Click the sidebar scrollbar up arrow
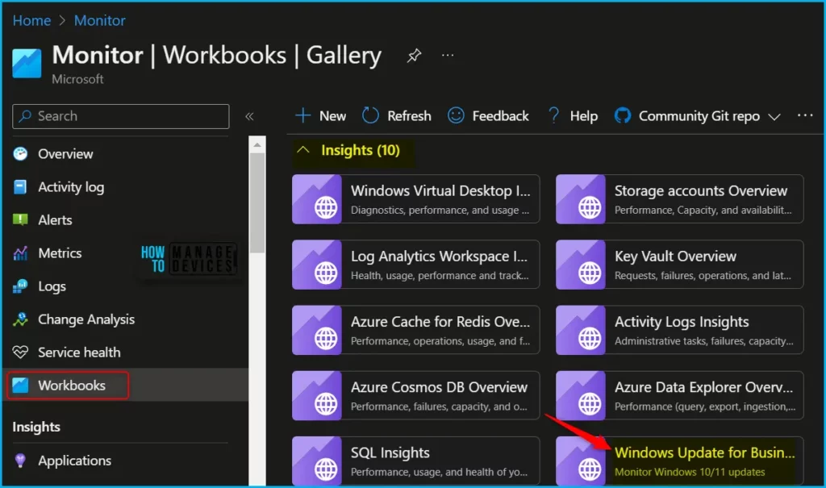This screenshot has height=488, width=826. pos(257,144)
